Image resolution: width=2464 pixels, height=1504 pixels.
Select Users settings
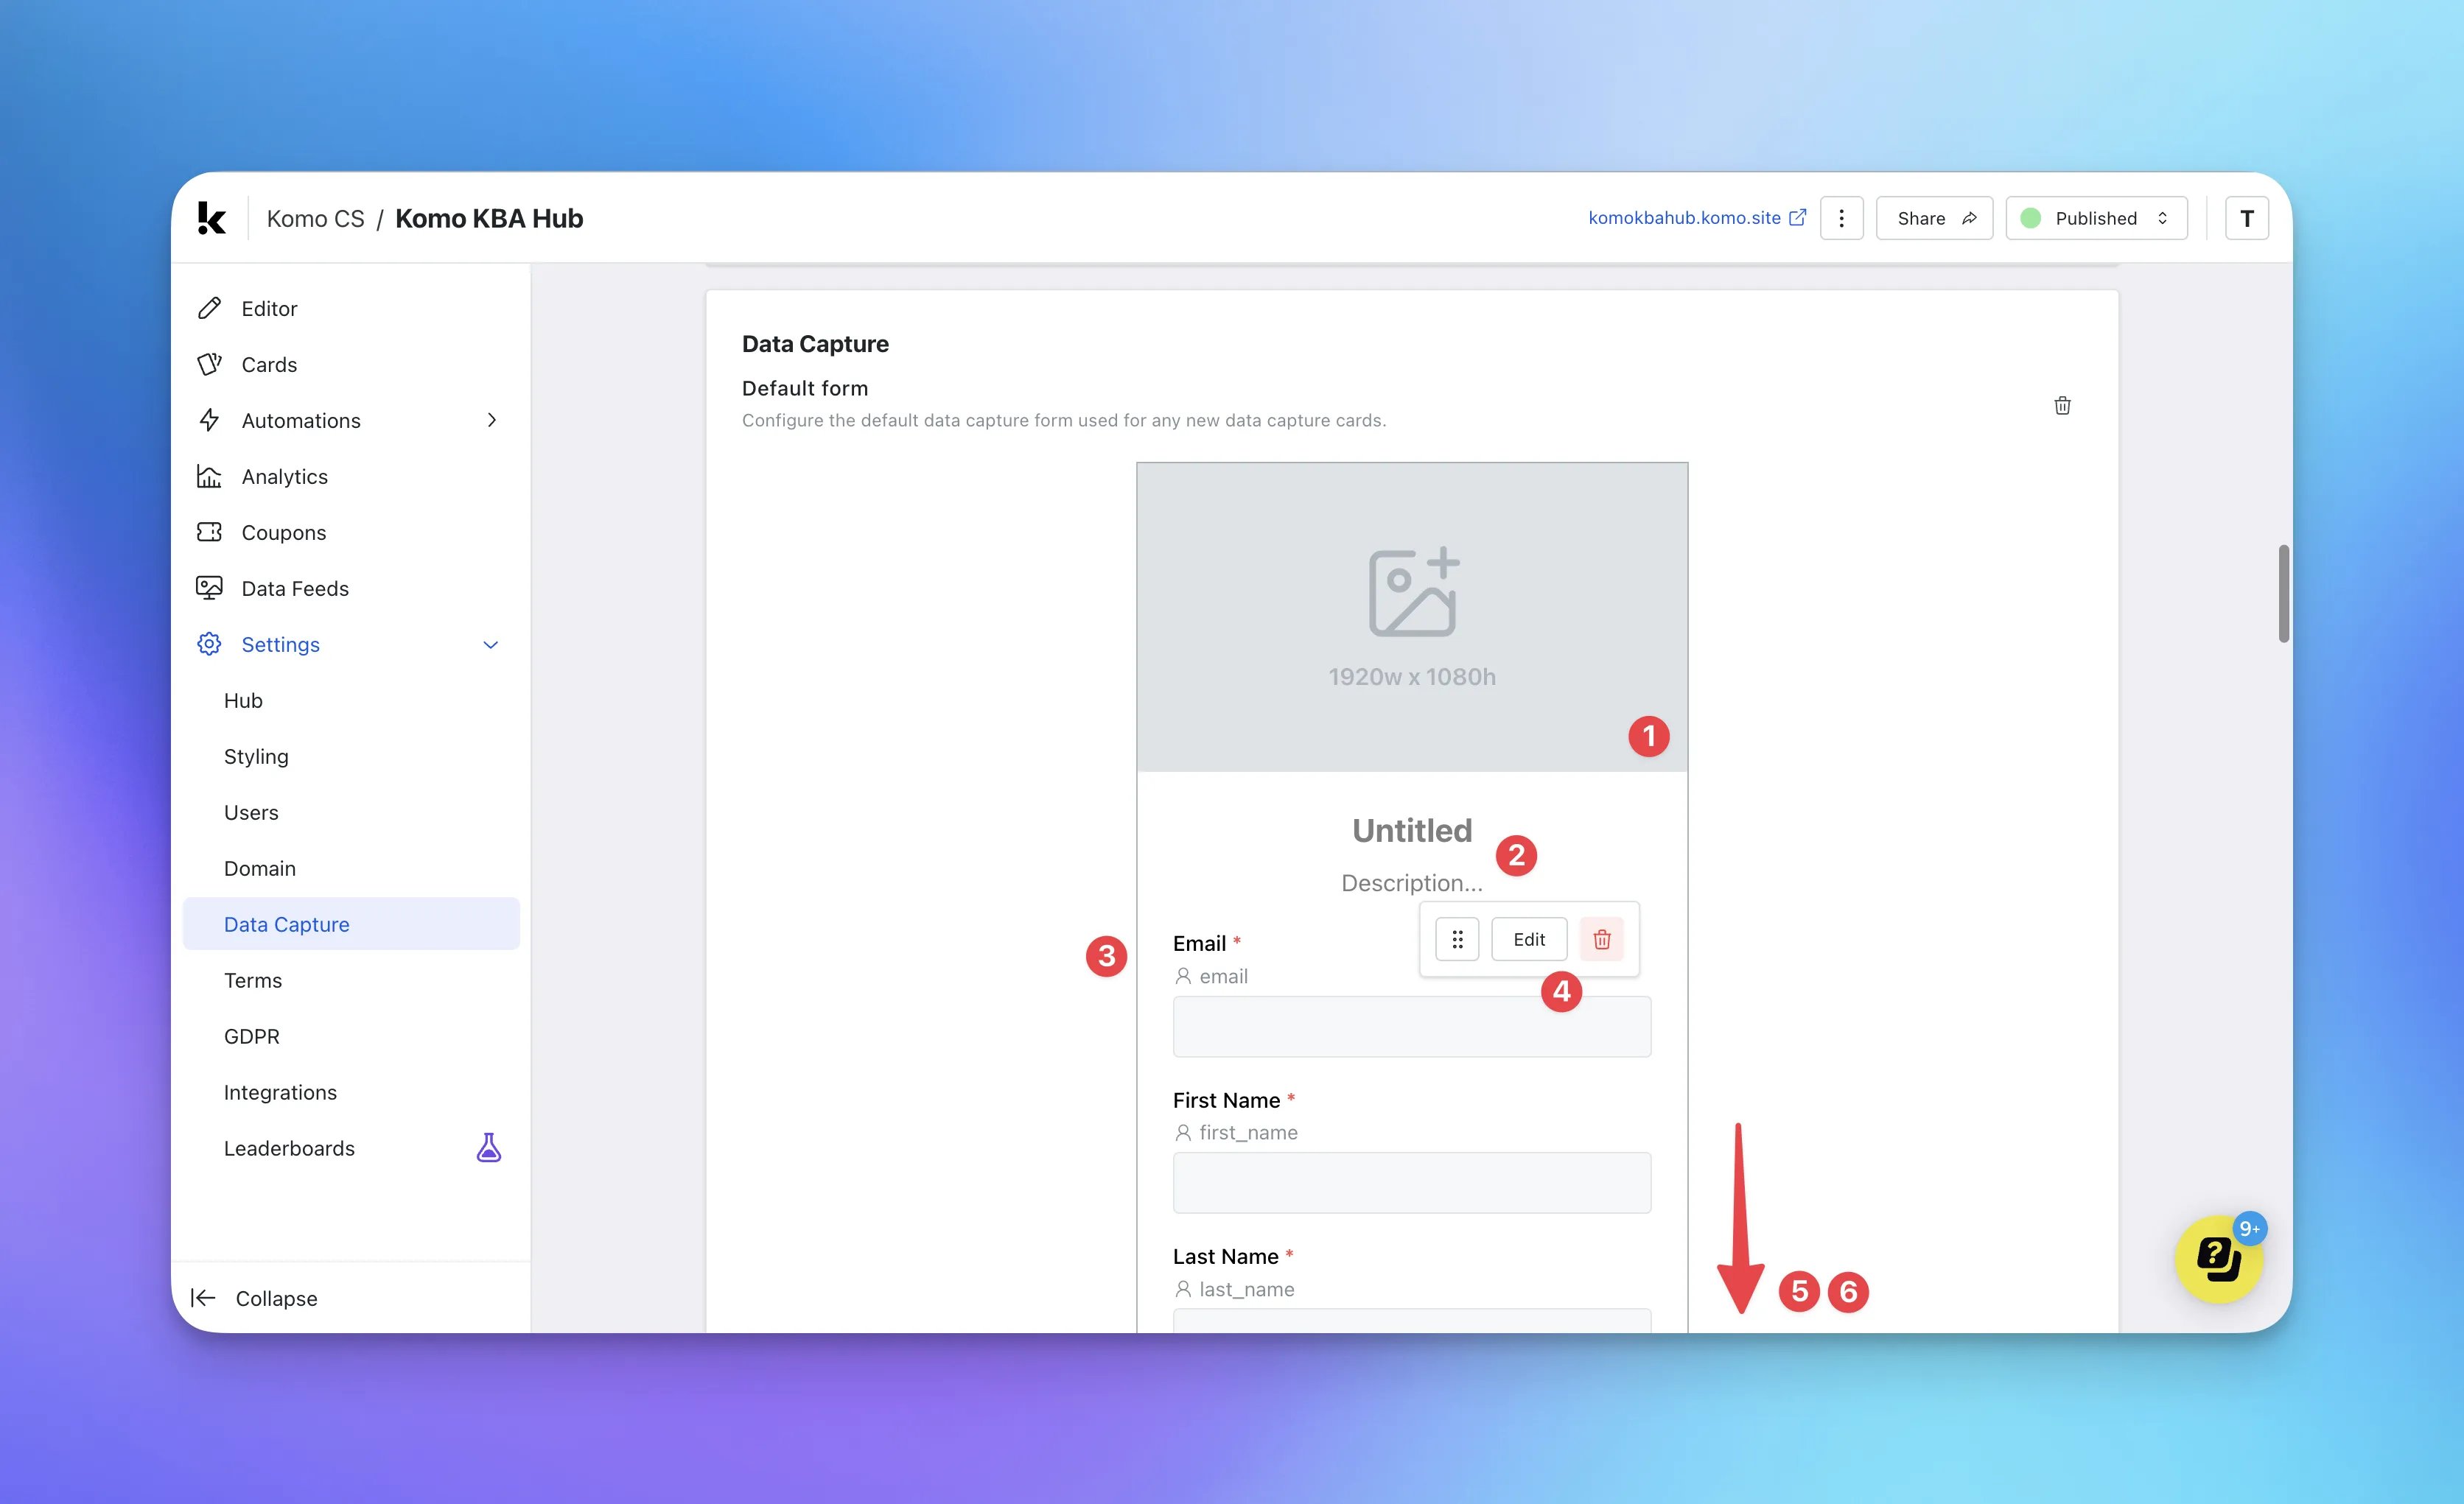click(x=350, y=812)
